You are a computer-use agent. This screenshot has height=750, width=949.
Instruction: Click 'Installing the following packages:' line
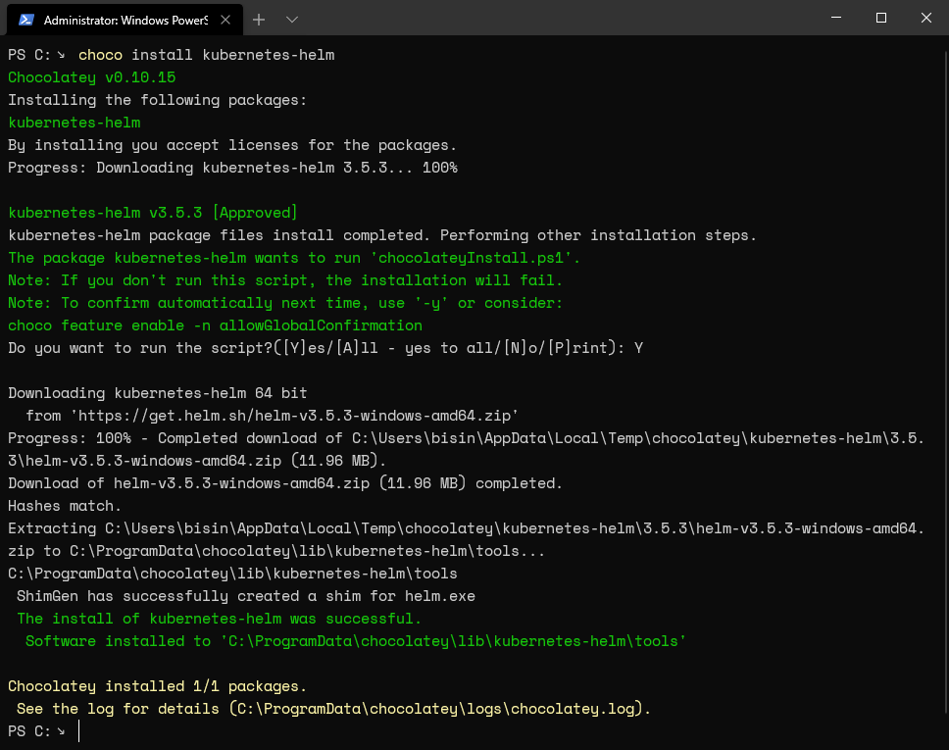tap(158, 100)
